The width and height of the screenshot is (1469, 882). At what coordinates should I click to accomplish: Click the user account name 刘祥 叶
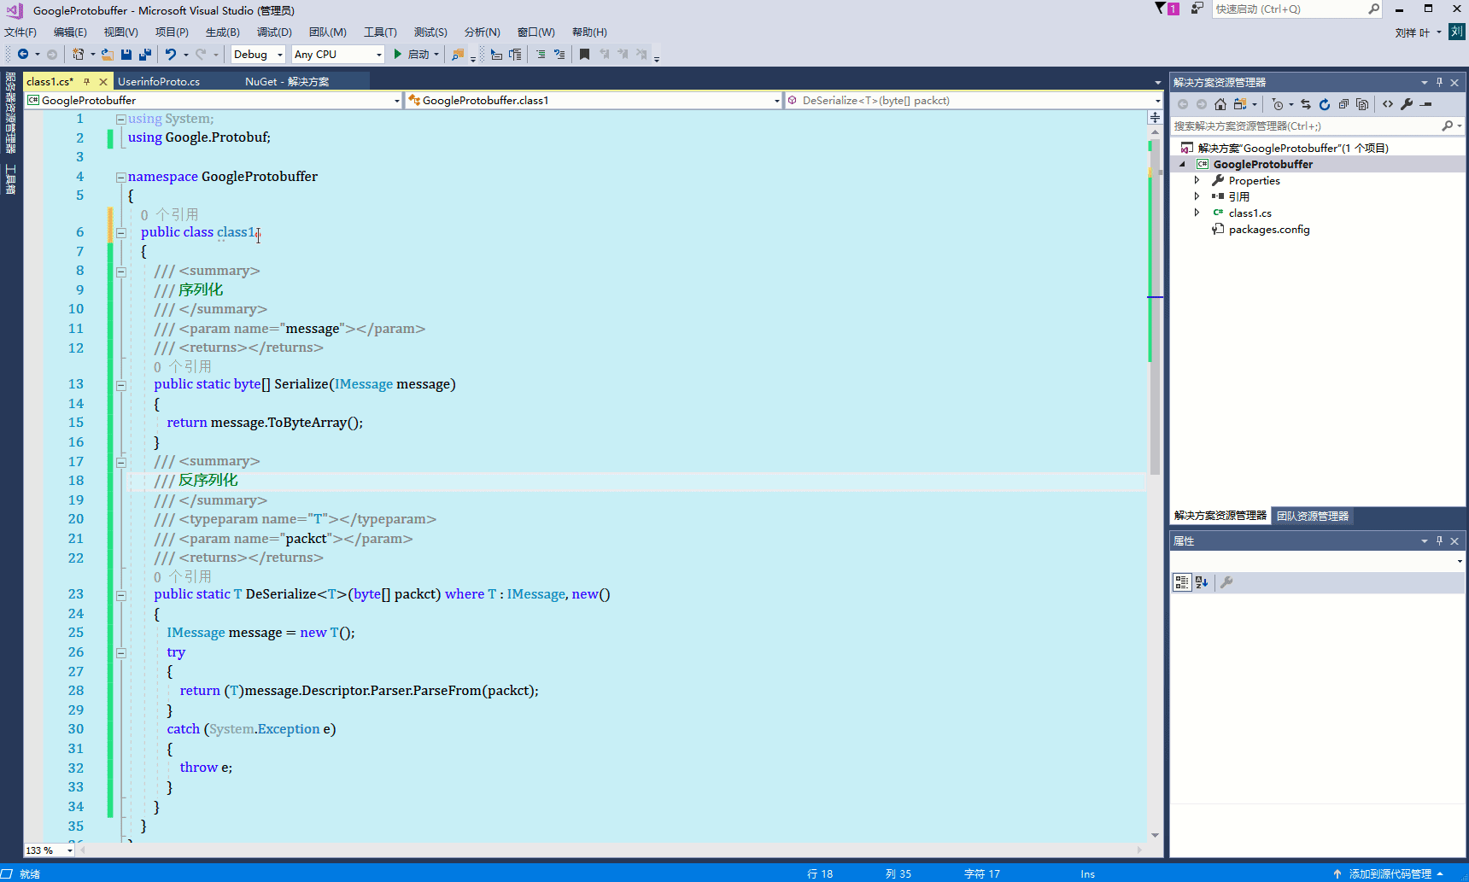[x=1412, y=32]
